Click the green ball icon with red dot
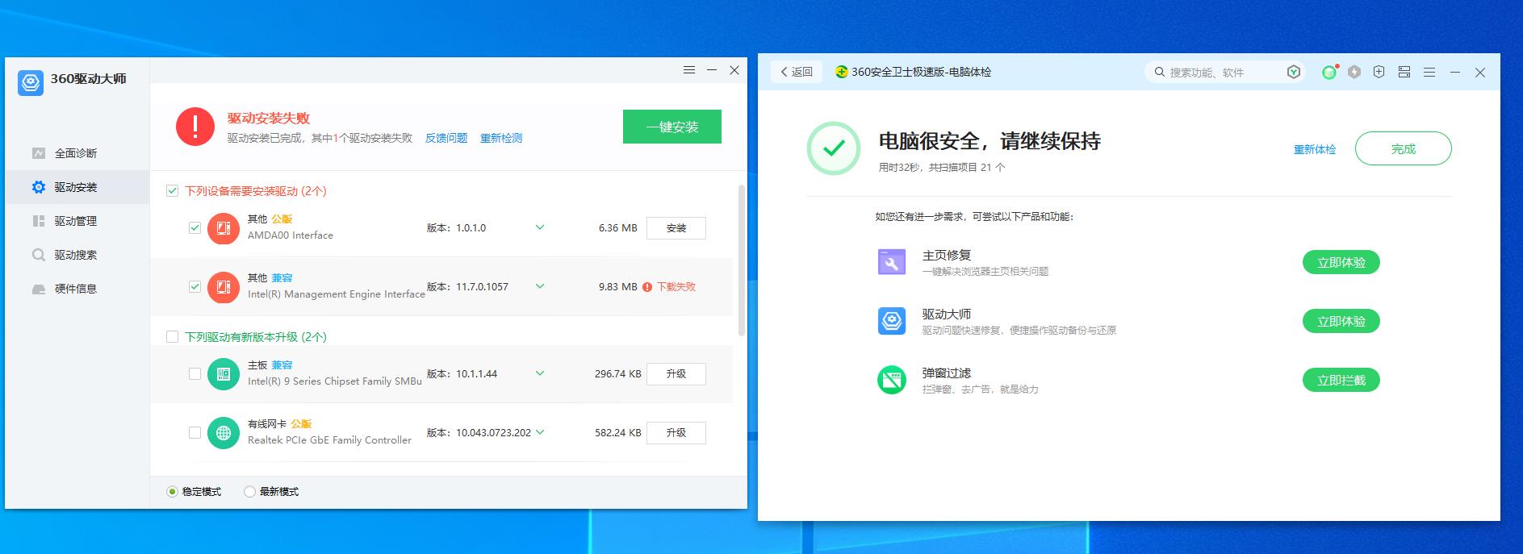Screen dimensions: 1523x554 [x=1329, y=72]
